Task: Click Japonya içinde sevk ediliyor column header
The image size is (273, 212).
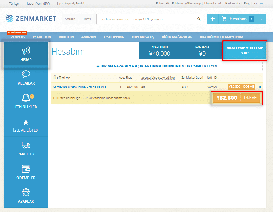Action: click(158, 78)
